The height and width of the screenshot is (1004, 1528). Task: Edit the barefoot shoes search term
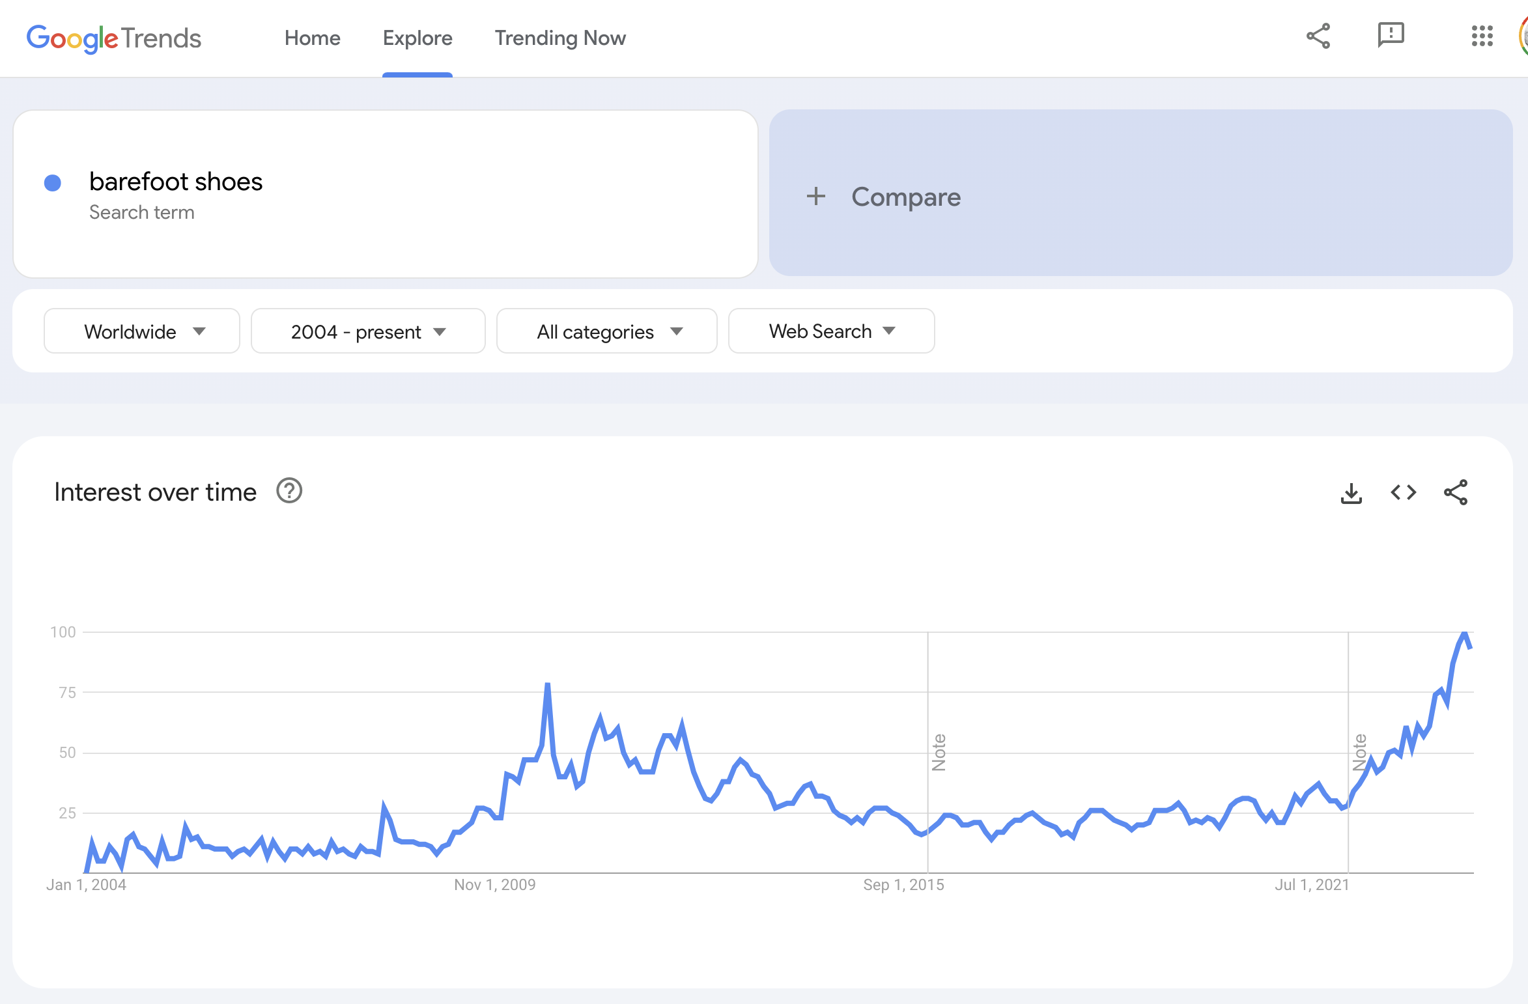click(x=176, y=182)
